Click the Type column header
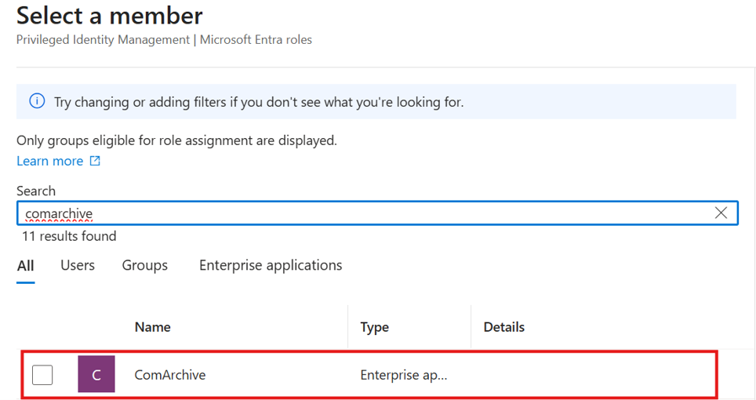 374,327
